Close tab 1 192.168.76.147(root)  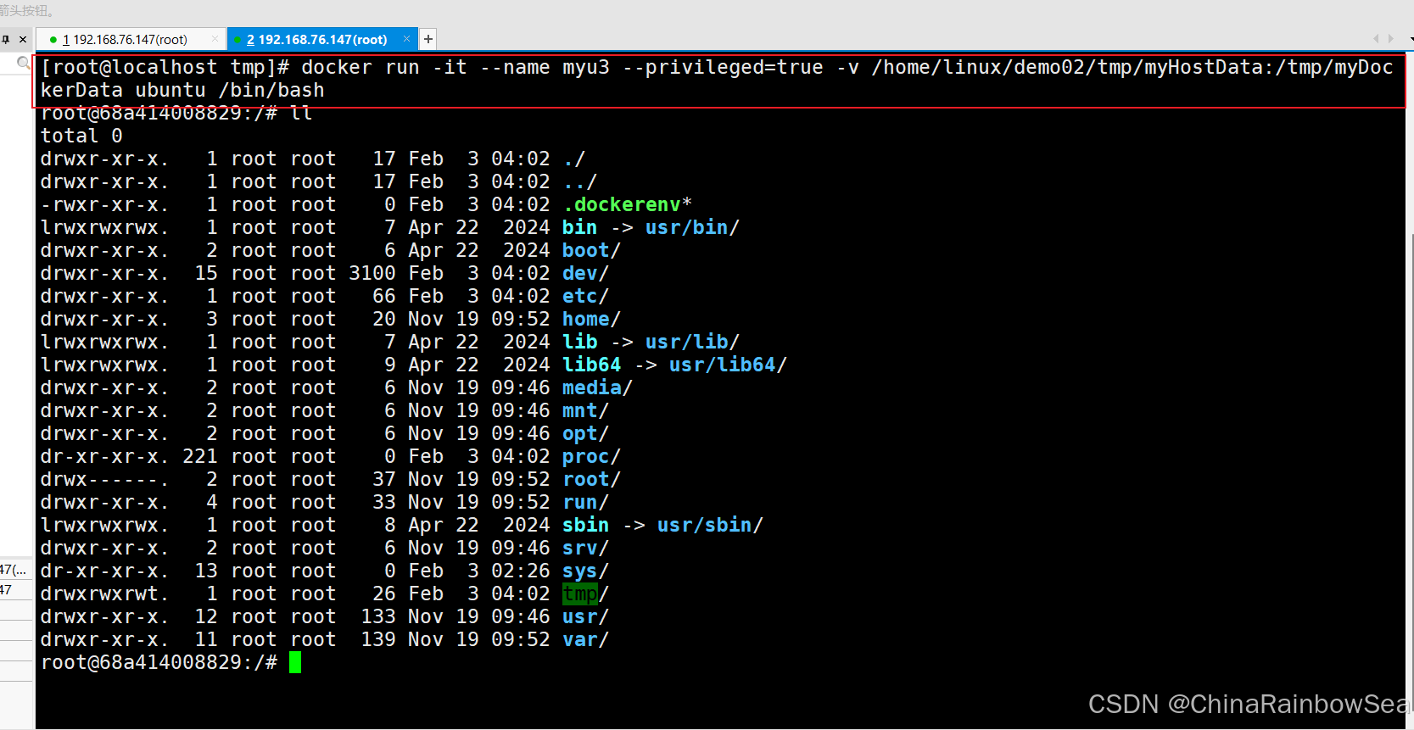pos(215,39)
